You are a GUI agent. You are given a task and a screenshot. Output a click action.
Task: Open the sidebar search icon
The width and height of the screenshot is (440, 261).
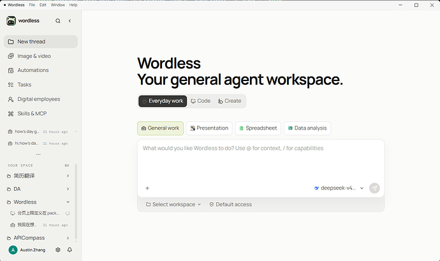[58, 21]
